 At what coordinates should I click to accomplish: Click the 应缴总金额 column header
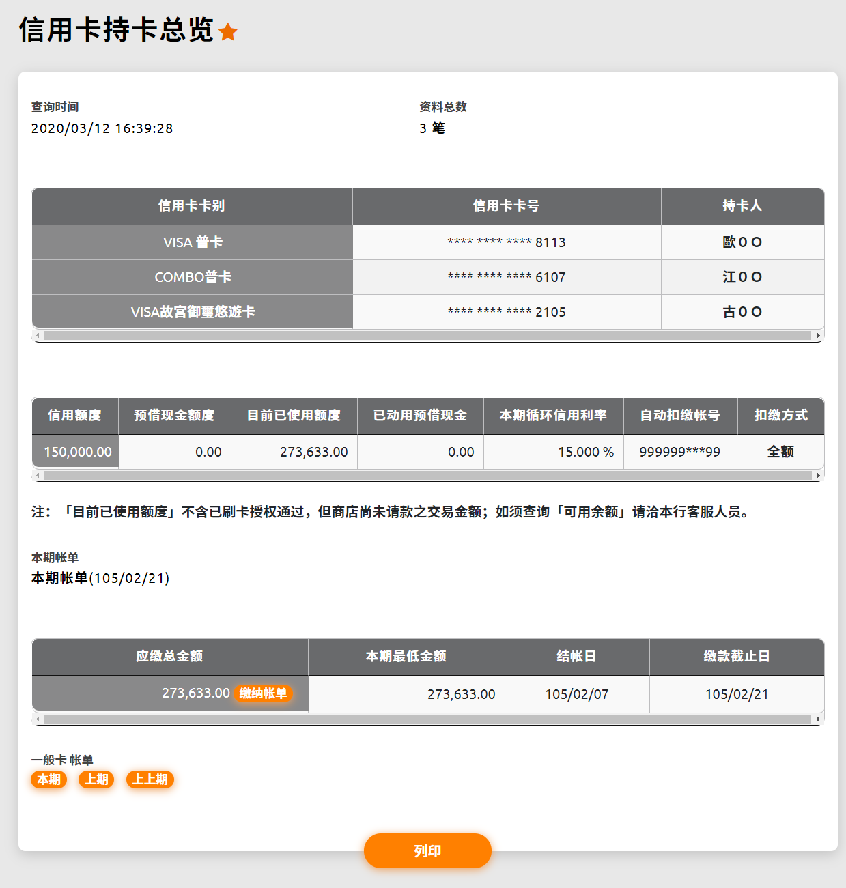pos(169,657)
